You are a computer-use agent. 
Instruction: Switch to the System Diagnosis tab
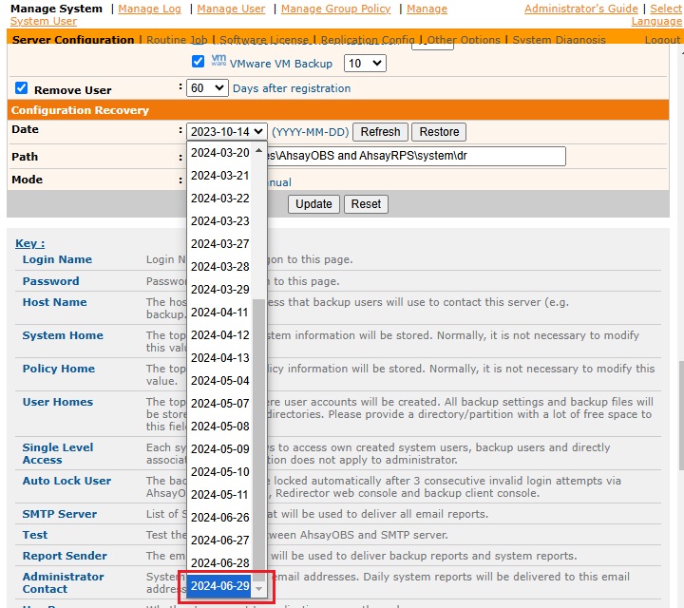559,40
